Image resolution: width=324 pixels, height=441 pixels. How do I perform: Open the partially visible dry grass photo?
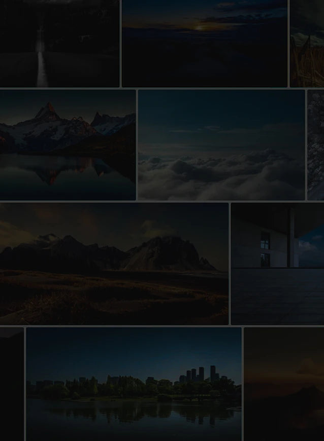307,44
